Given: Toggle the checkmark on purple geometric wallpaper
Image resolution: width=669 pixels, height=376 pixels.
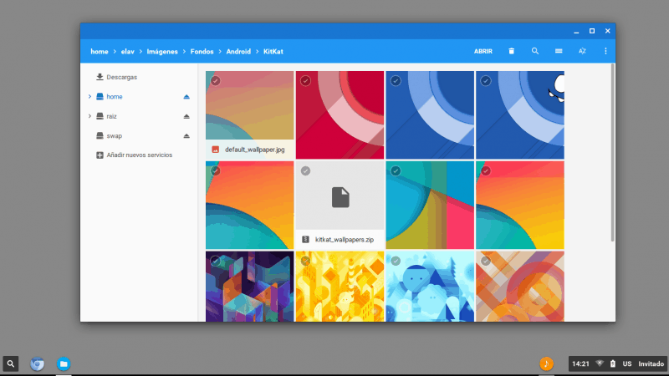Looking at the screenshot, I should (216, 261).
